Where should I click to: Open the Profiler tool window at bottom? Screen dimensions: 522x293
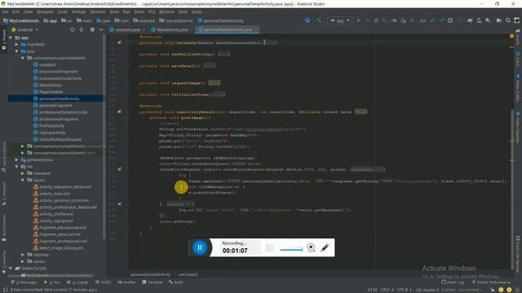126,282
